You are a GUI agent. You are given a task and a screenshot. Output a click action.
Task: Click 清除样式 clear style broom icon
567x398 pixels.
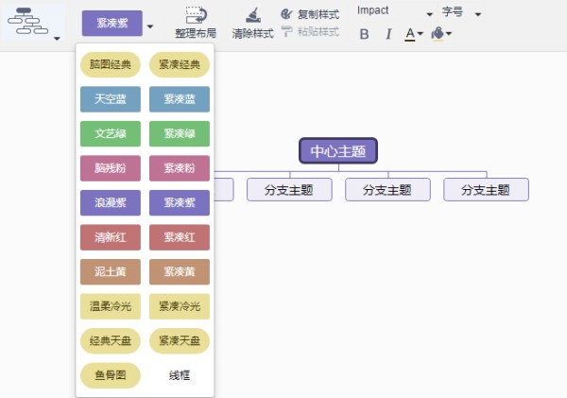pos(253,15)
